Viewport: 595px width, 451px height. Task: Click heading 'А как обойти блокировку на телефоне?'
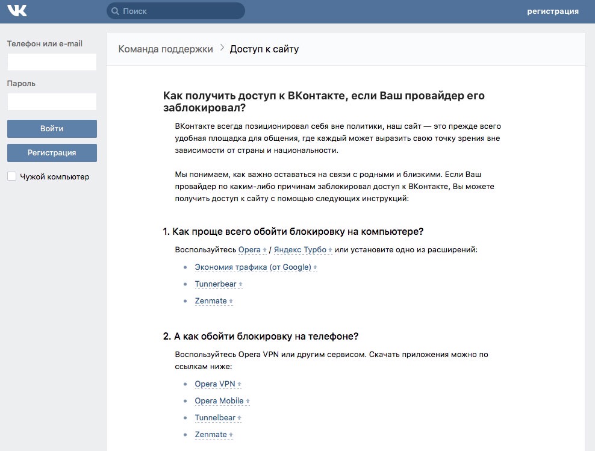261,336
